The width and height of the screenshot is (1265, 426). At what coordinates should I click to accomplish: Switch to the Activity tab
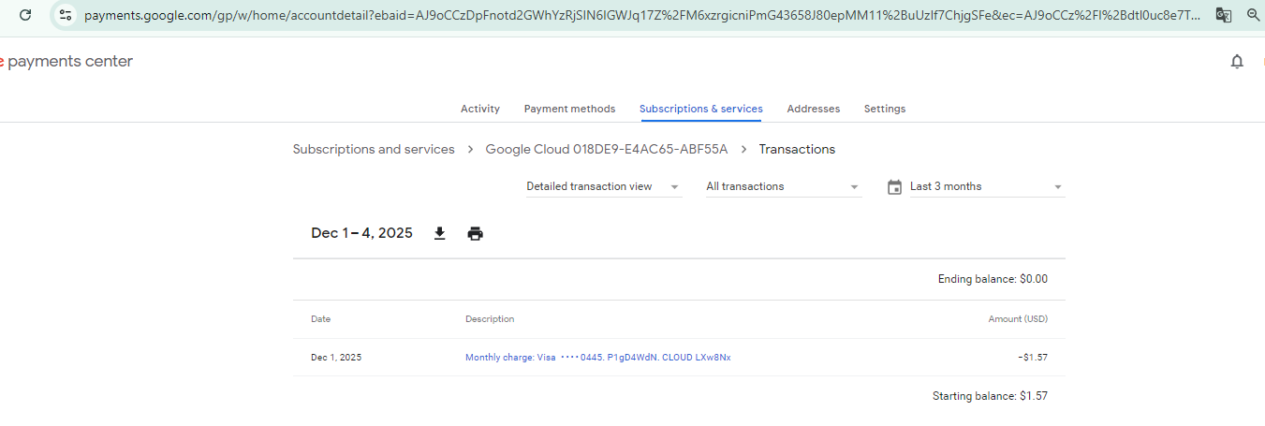click(480, 109)
